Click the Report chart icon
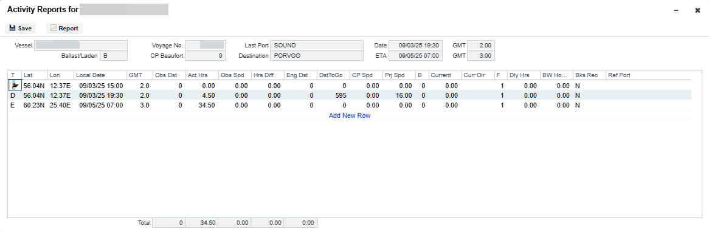This screenshot has height=232, width=709. pyautogui.click(x=54, y=28)
